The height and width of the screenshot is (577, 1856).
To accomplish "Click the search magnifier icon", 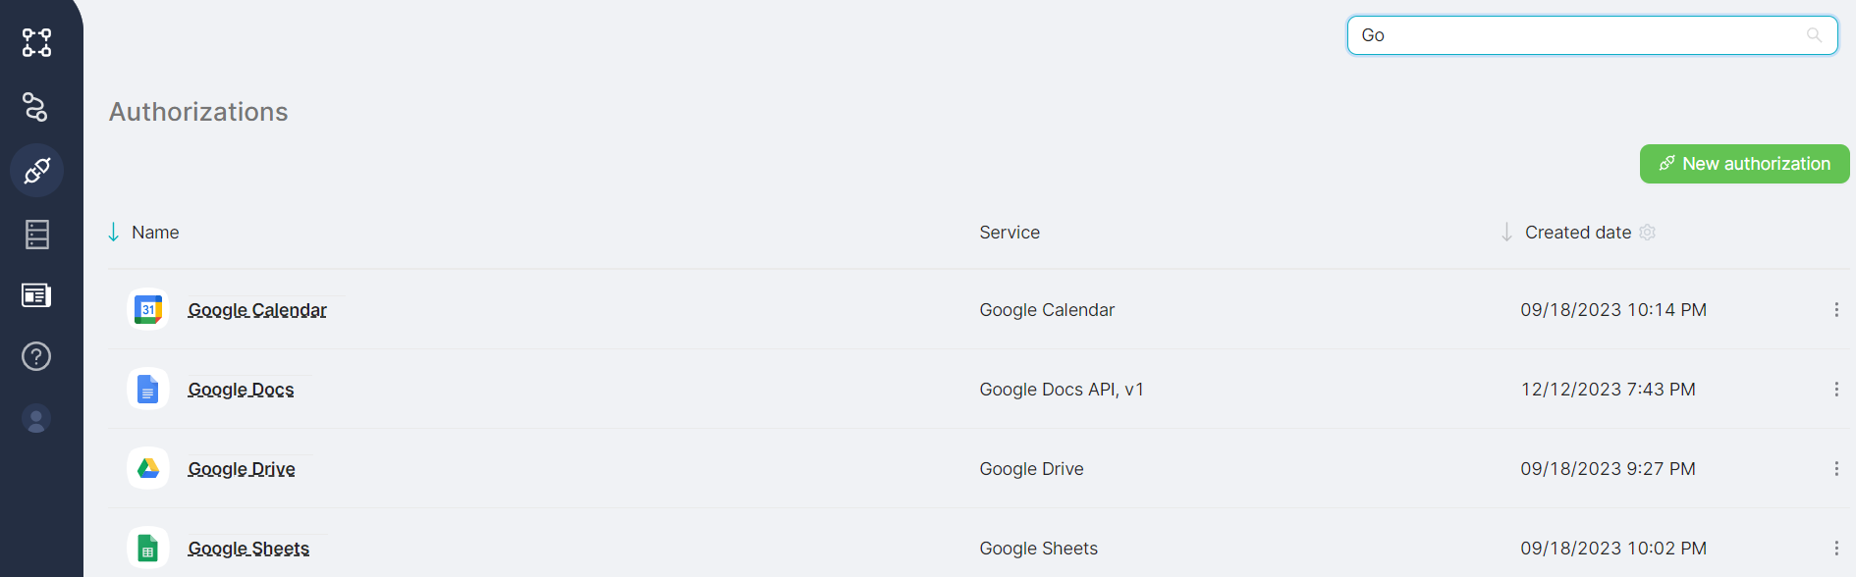I will [1814, 35].
